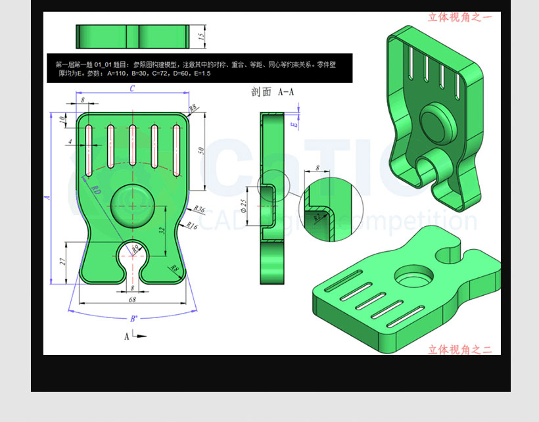This screenshot has height=422, width=539.
Task: Click the black problem description text box
Action: pos(199,68)
